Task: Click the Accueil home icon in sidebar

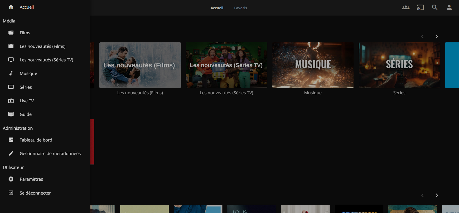Action: coord(11,7)
